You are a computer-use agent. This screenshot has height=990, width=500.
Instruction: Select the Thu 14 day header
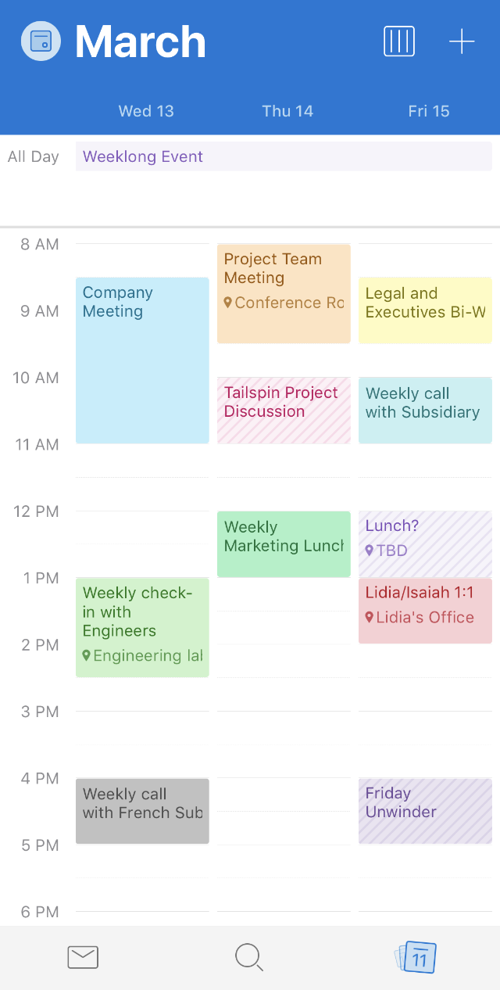[287, 111]
